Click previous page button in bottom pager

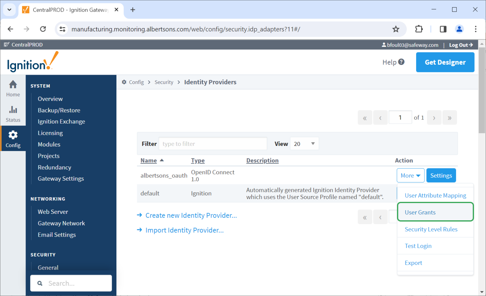tap(380, 217)
